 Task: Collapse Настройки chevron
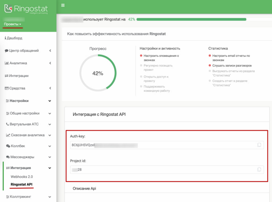point(50,101)
